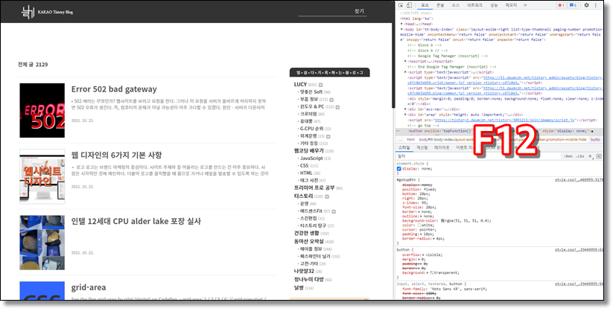Viewport: 613px width, 317px height.
Task: Open the 레이아웃 (Layout) sub-tab
Action: click(442, 148)
